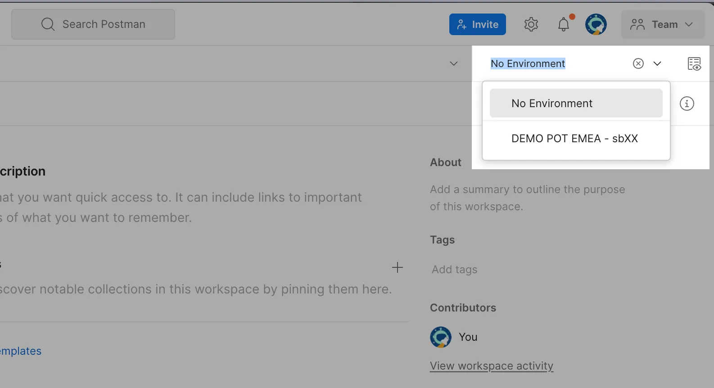This screenshot has height=388, width=714.
Task: Click the You contributor name
Action: tap(468, 337)
